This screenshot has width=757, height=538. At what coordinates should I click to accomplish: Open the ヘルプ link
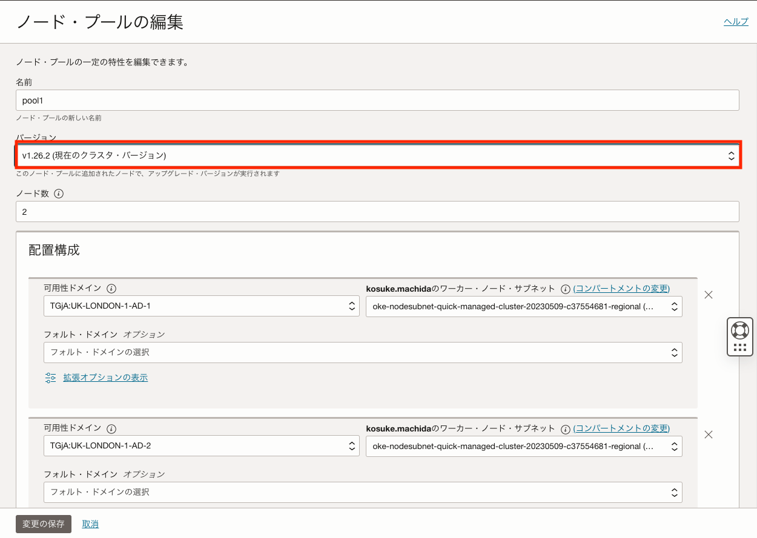tap(735, 21)
